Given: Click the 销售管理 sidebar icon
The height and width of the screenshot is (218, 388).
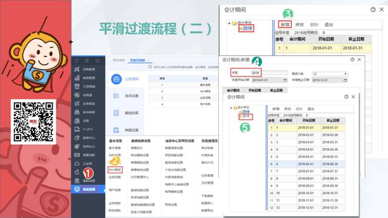Looking at the screenshot, I should point(77,78).
